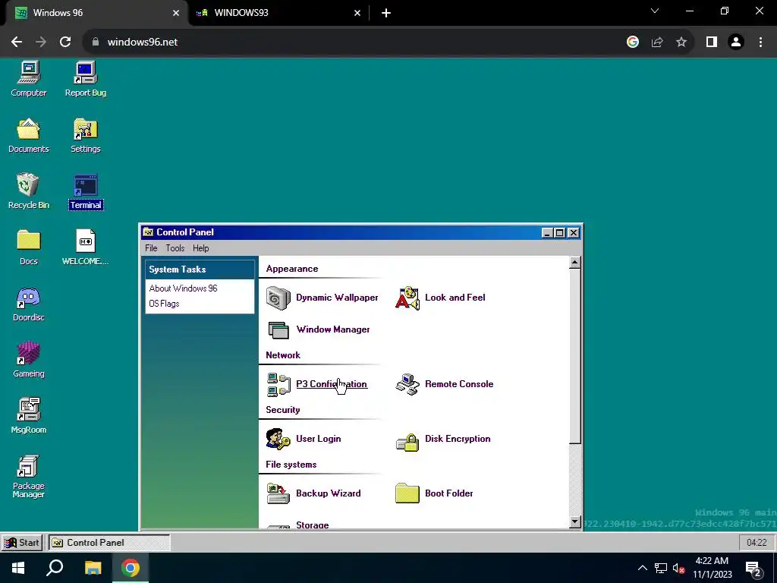Show hidden system tray icons
The image size is (777, 583).
point(642,568)
